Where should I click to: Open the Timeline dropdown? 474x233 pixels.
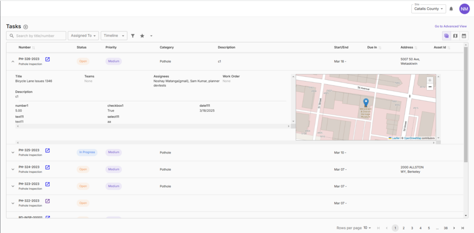tap(113, 36)
